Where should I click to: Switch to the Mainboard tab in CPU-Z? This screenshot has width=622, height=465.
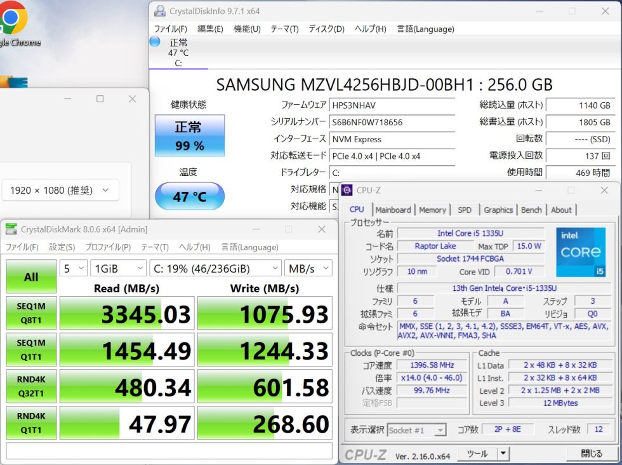(393, 210)
